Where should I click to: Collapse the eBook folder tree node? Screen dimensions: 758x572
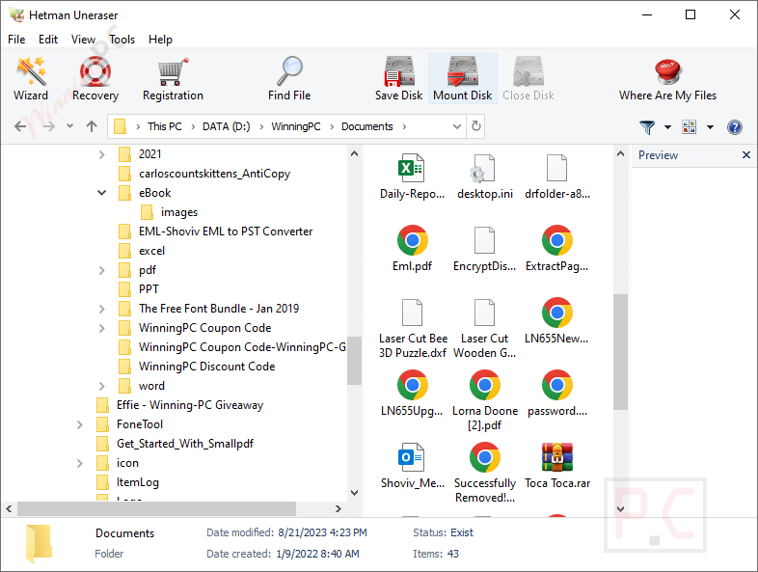(101, 193)
